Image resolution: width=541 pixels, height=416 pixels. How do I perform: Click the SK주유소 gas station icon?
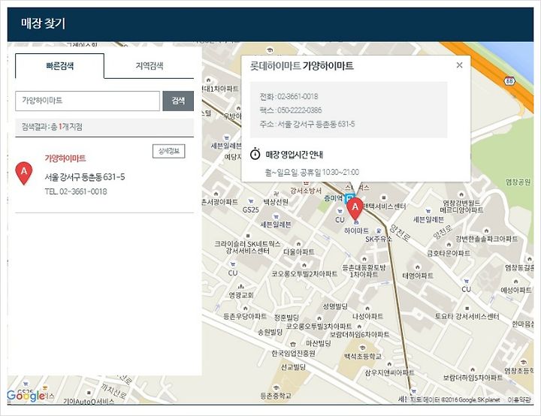(x=379, y=231)
